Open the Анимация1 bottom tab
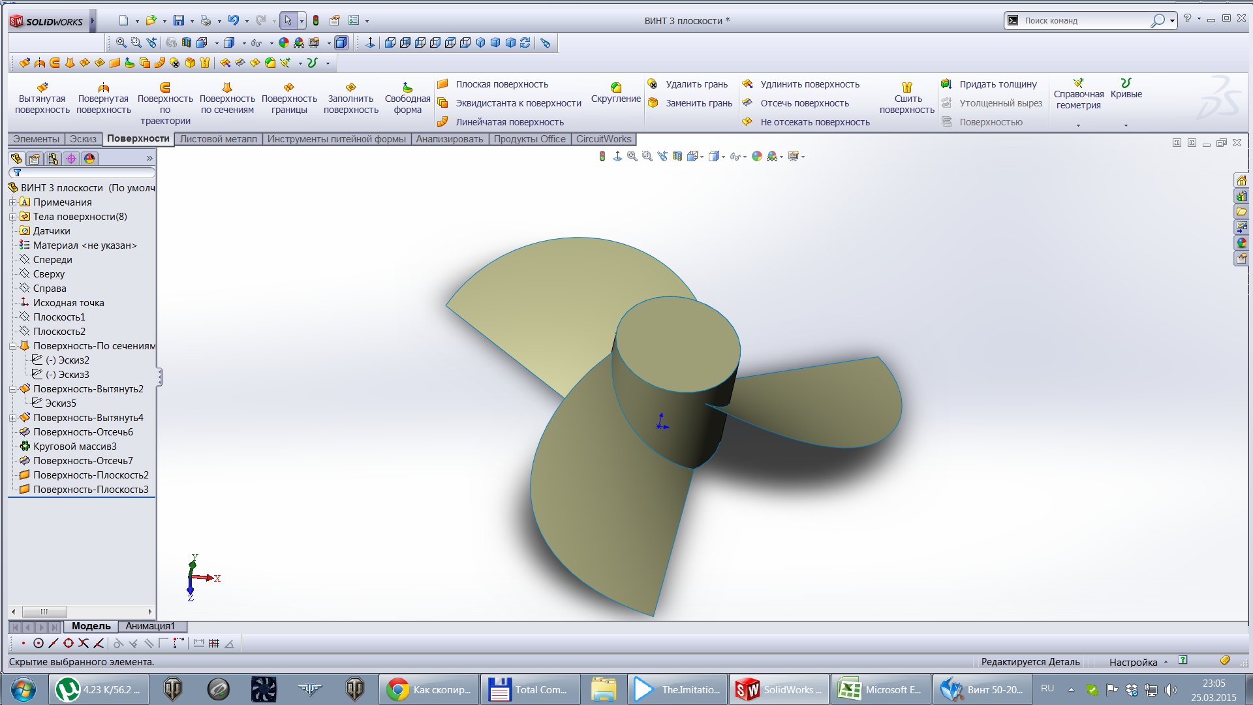 [150, 626]
